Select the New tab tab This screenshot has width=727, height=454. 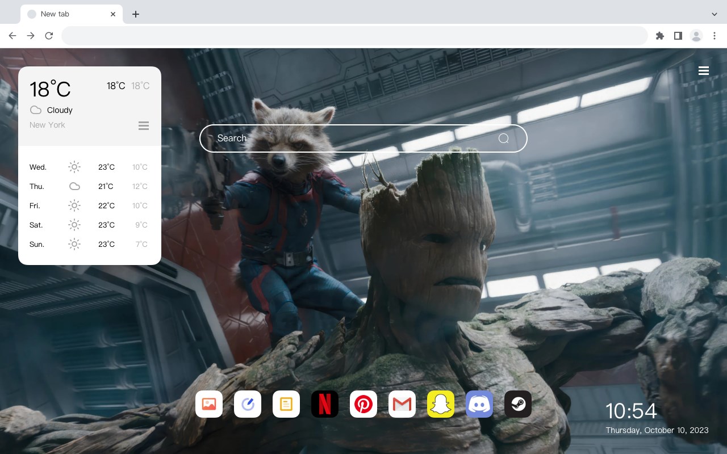point(72,14)
